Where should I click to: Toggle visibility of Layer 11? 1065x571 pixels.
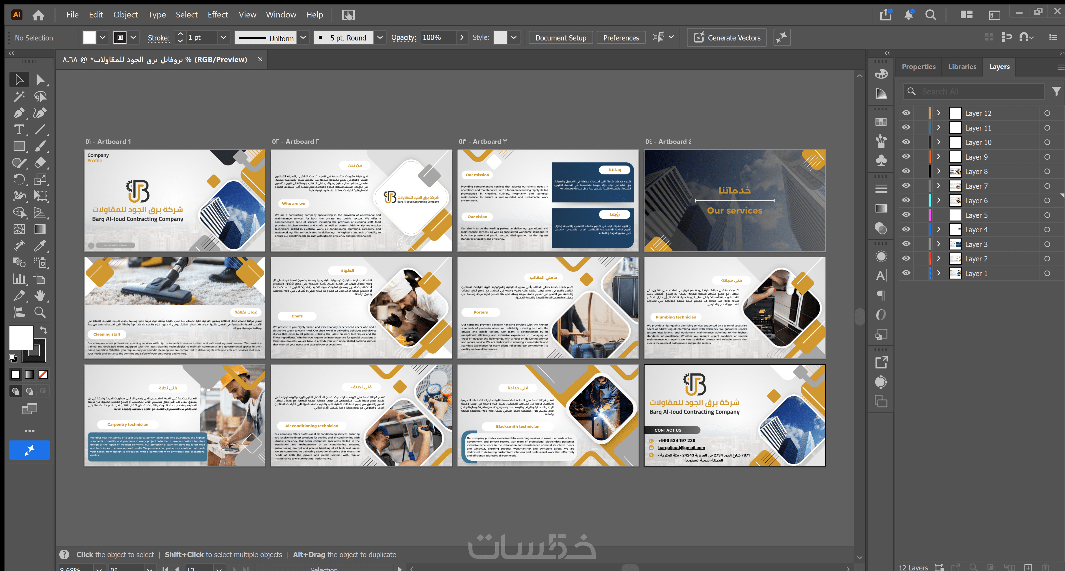(x=906, y=127)
